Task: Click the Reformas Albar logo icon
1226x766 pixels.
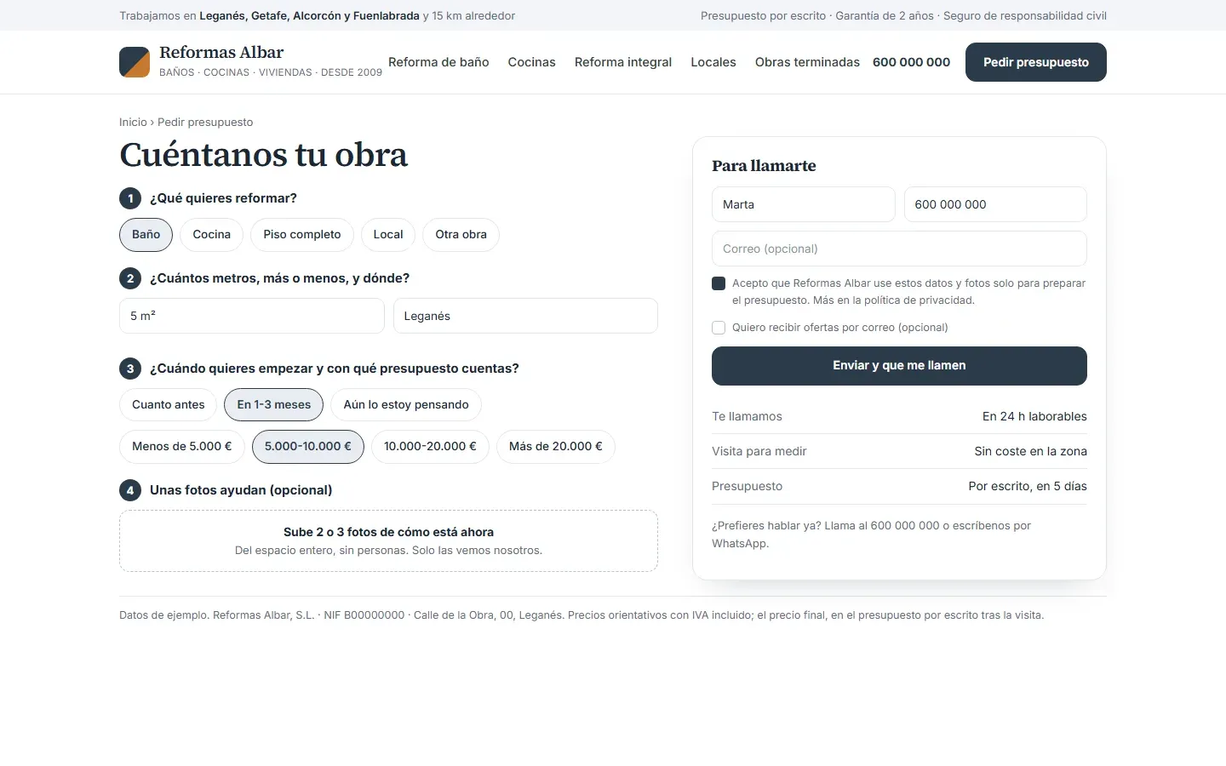Action: click(135, 62)
